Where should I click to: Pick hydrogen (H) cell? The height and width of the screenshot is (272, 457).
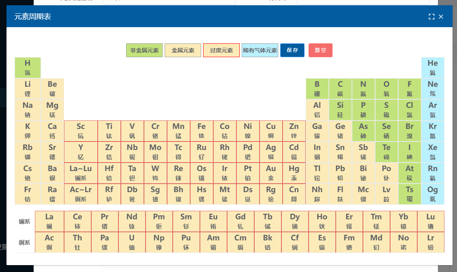click(28, 68)
